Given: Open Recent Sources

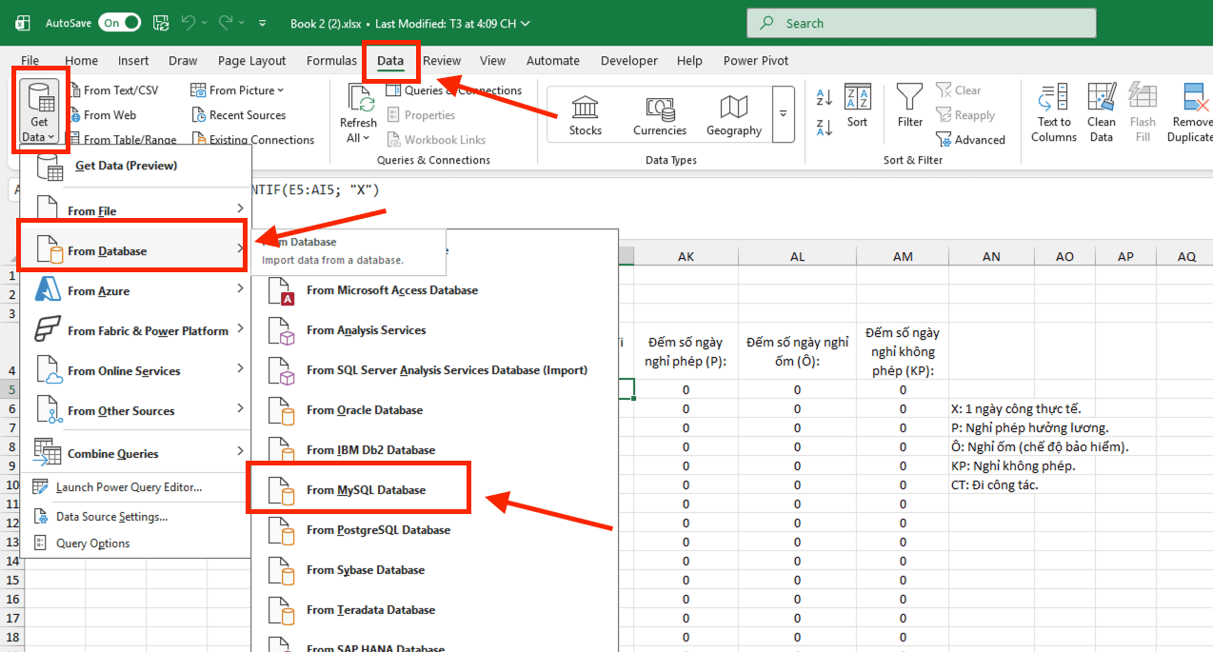Looking at the screenshot, I should (239, 115).
